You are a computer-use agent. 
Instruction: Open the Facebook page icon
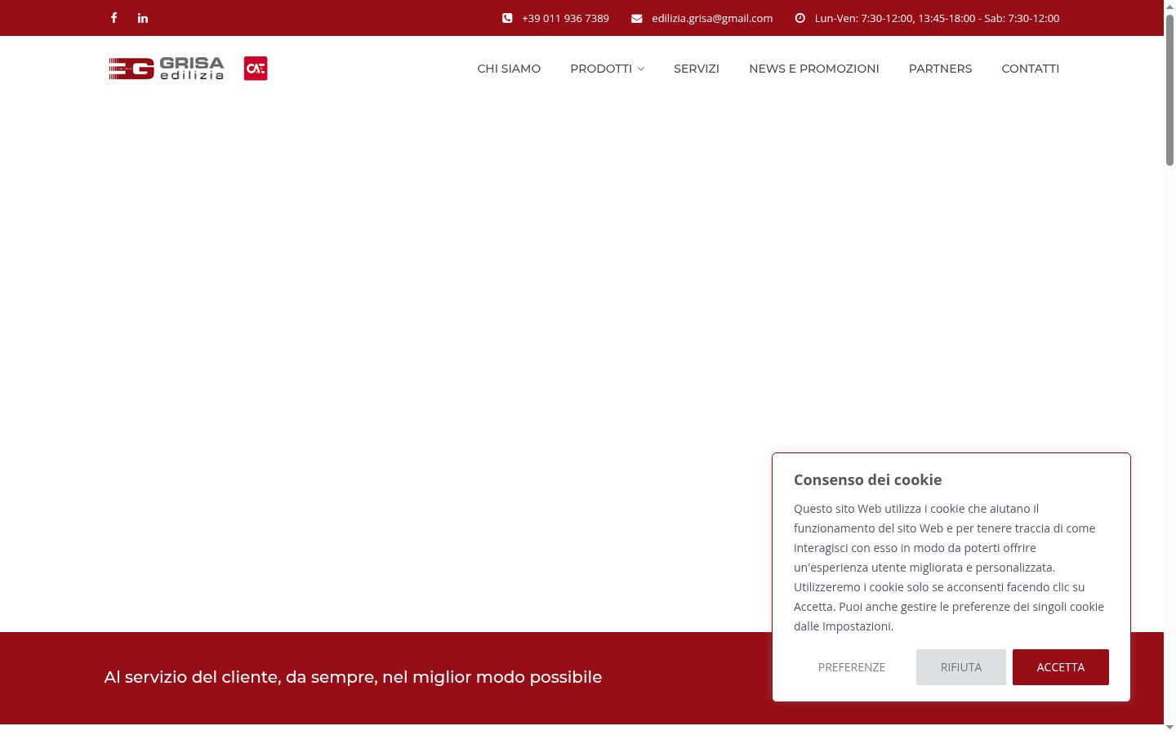pos(114,18)
